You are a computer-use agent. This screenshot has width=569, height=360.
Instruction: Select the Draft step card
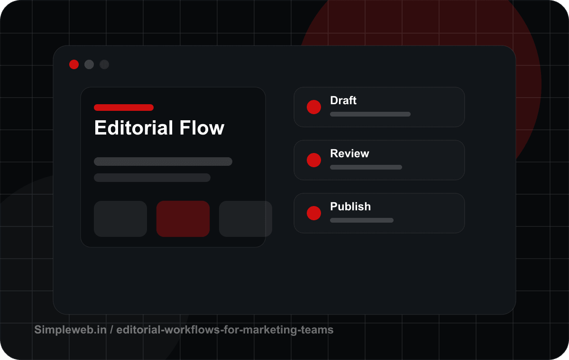[379, 107]
